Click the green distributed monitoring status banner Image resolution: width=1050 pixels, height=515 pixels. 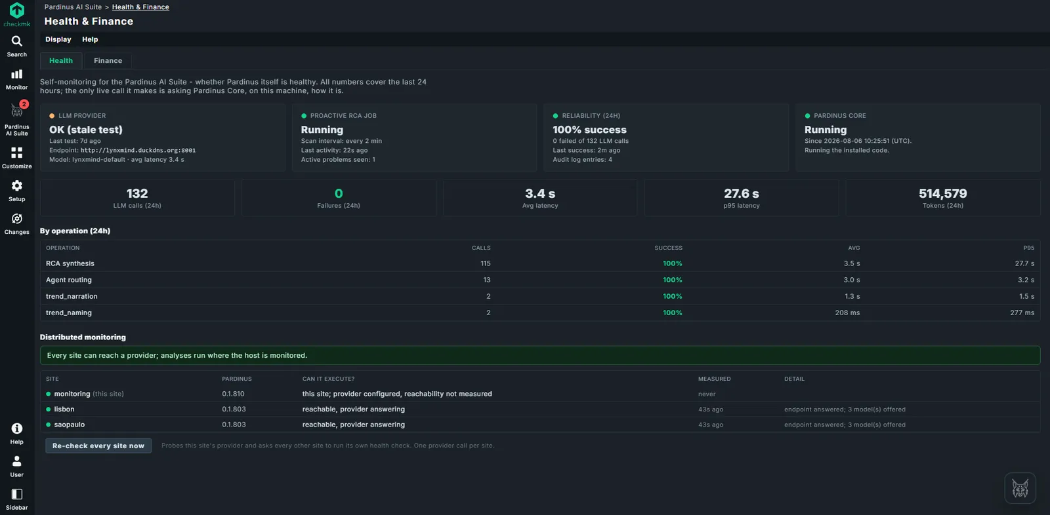click(540, 355)
